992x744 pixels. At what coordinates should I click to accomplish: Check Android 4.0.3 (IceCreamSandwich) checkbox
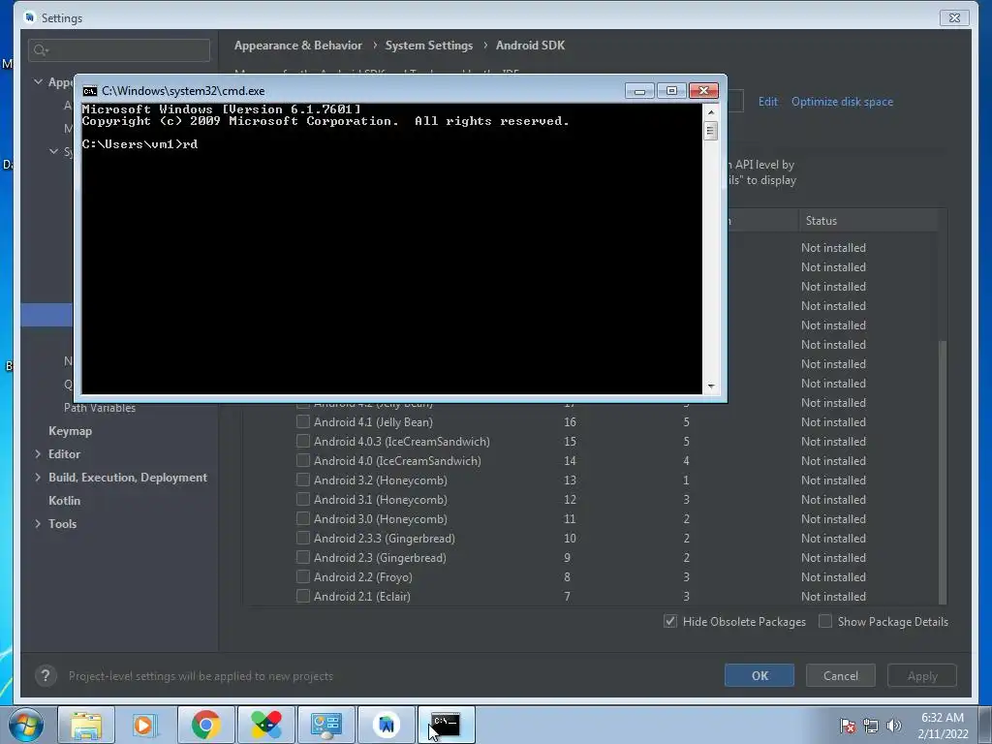[303, 441]
